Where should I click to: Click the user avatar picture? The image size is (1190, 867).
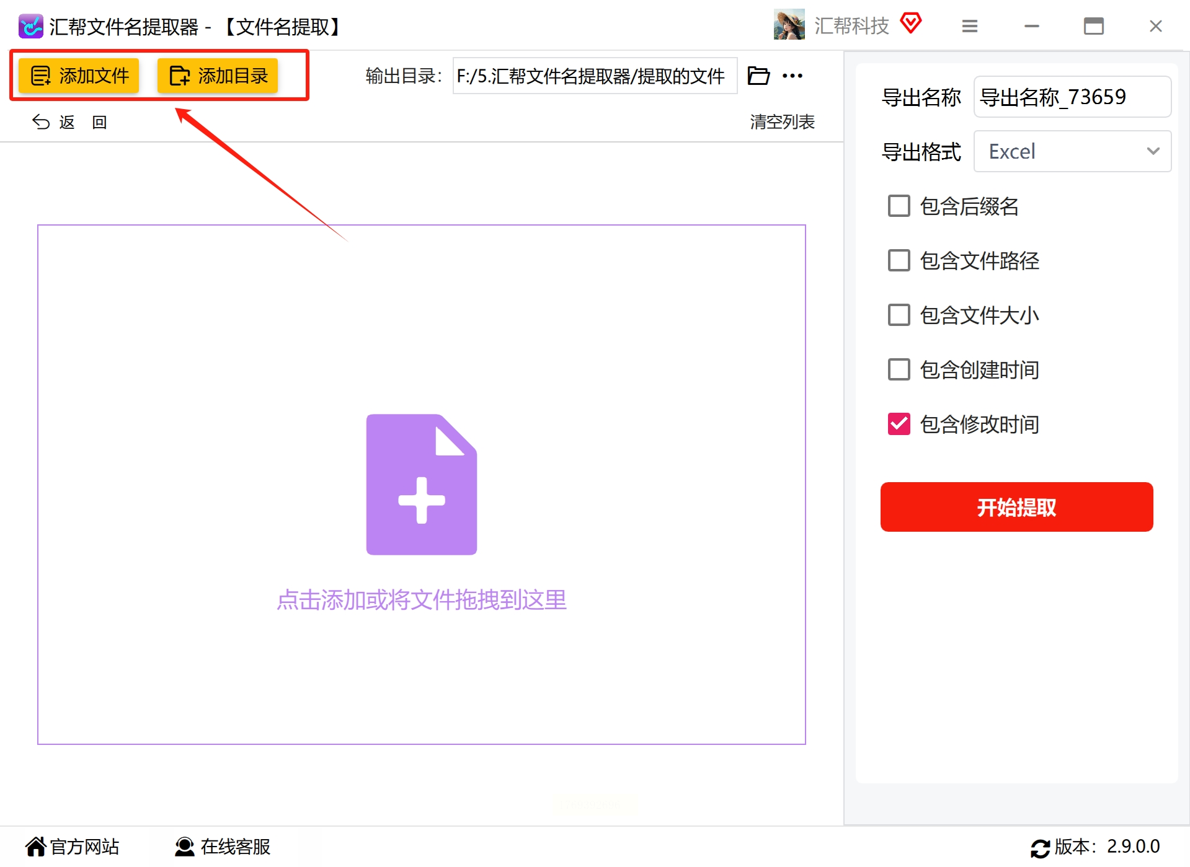coord(789,25)
